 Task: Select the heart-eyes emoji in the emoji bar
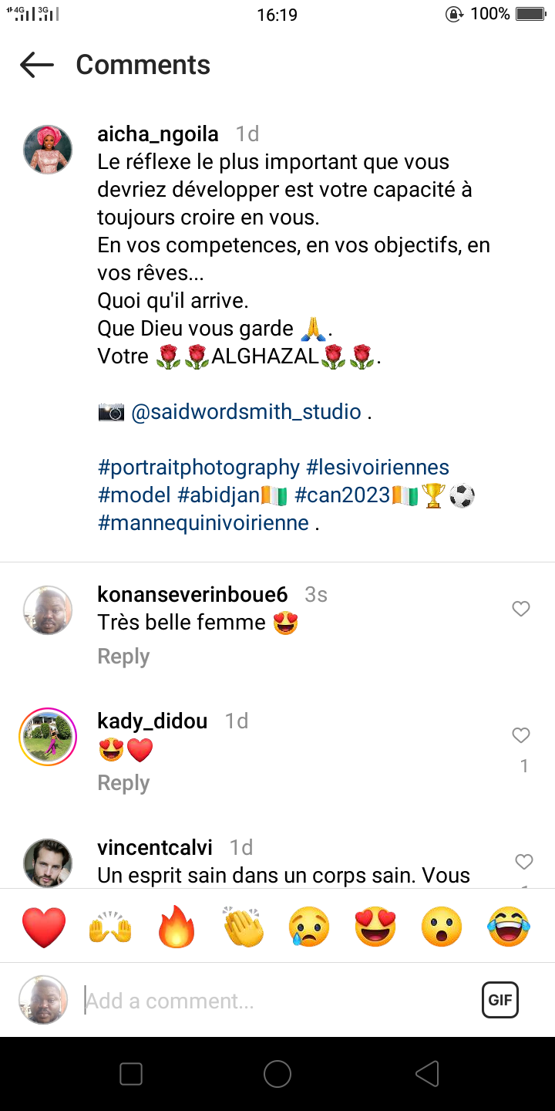pos(375,927)
